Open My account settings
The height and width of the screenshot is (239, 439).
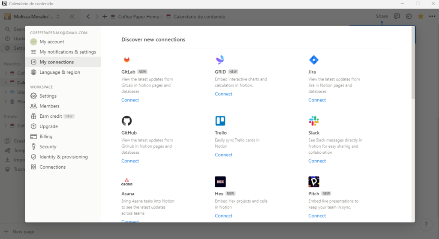pos(63,42)
